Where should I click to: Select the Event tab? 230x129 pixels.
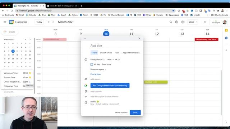[94, 53]
